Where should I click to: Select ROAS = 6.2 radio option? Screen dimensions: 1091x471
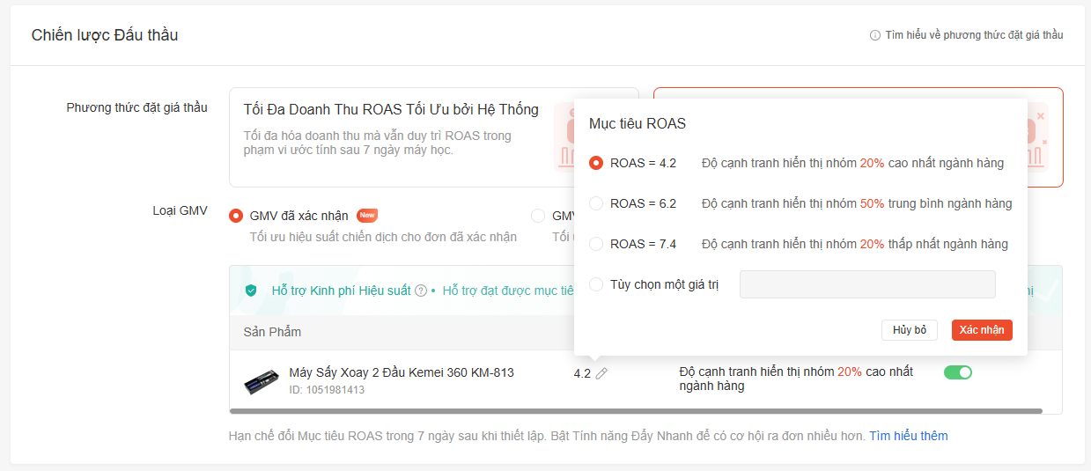tap(596, 203)
